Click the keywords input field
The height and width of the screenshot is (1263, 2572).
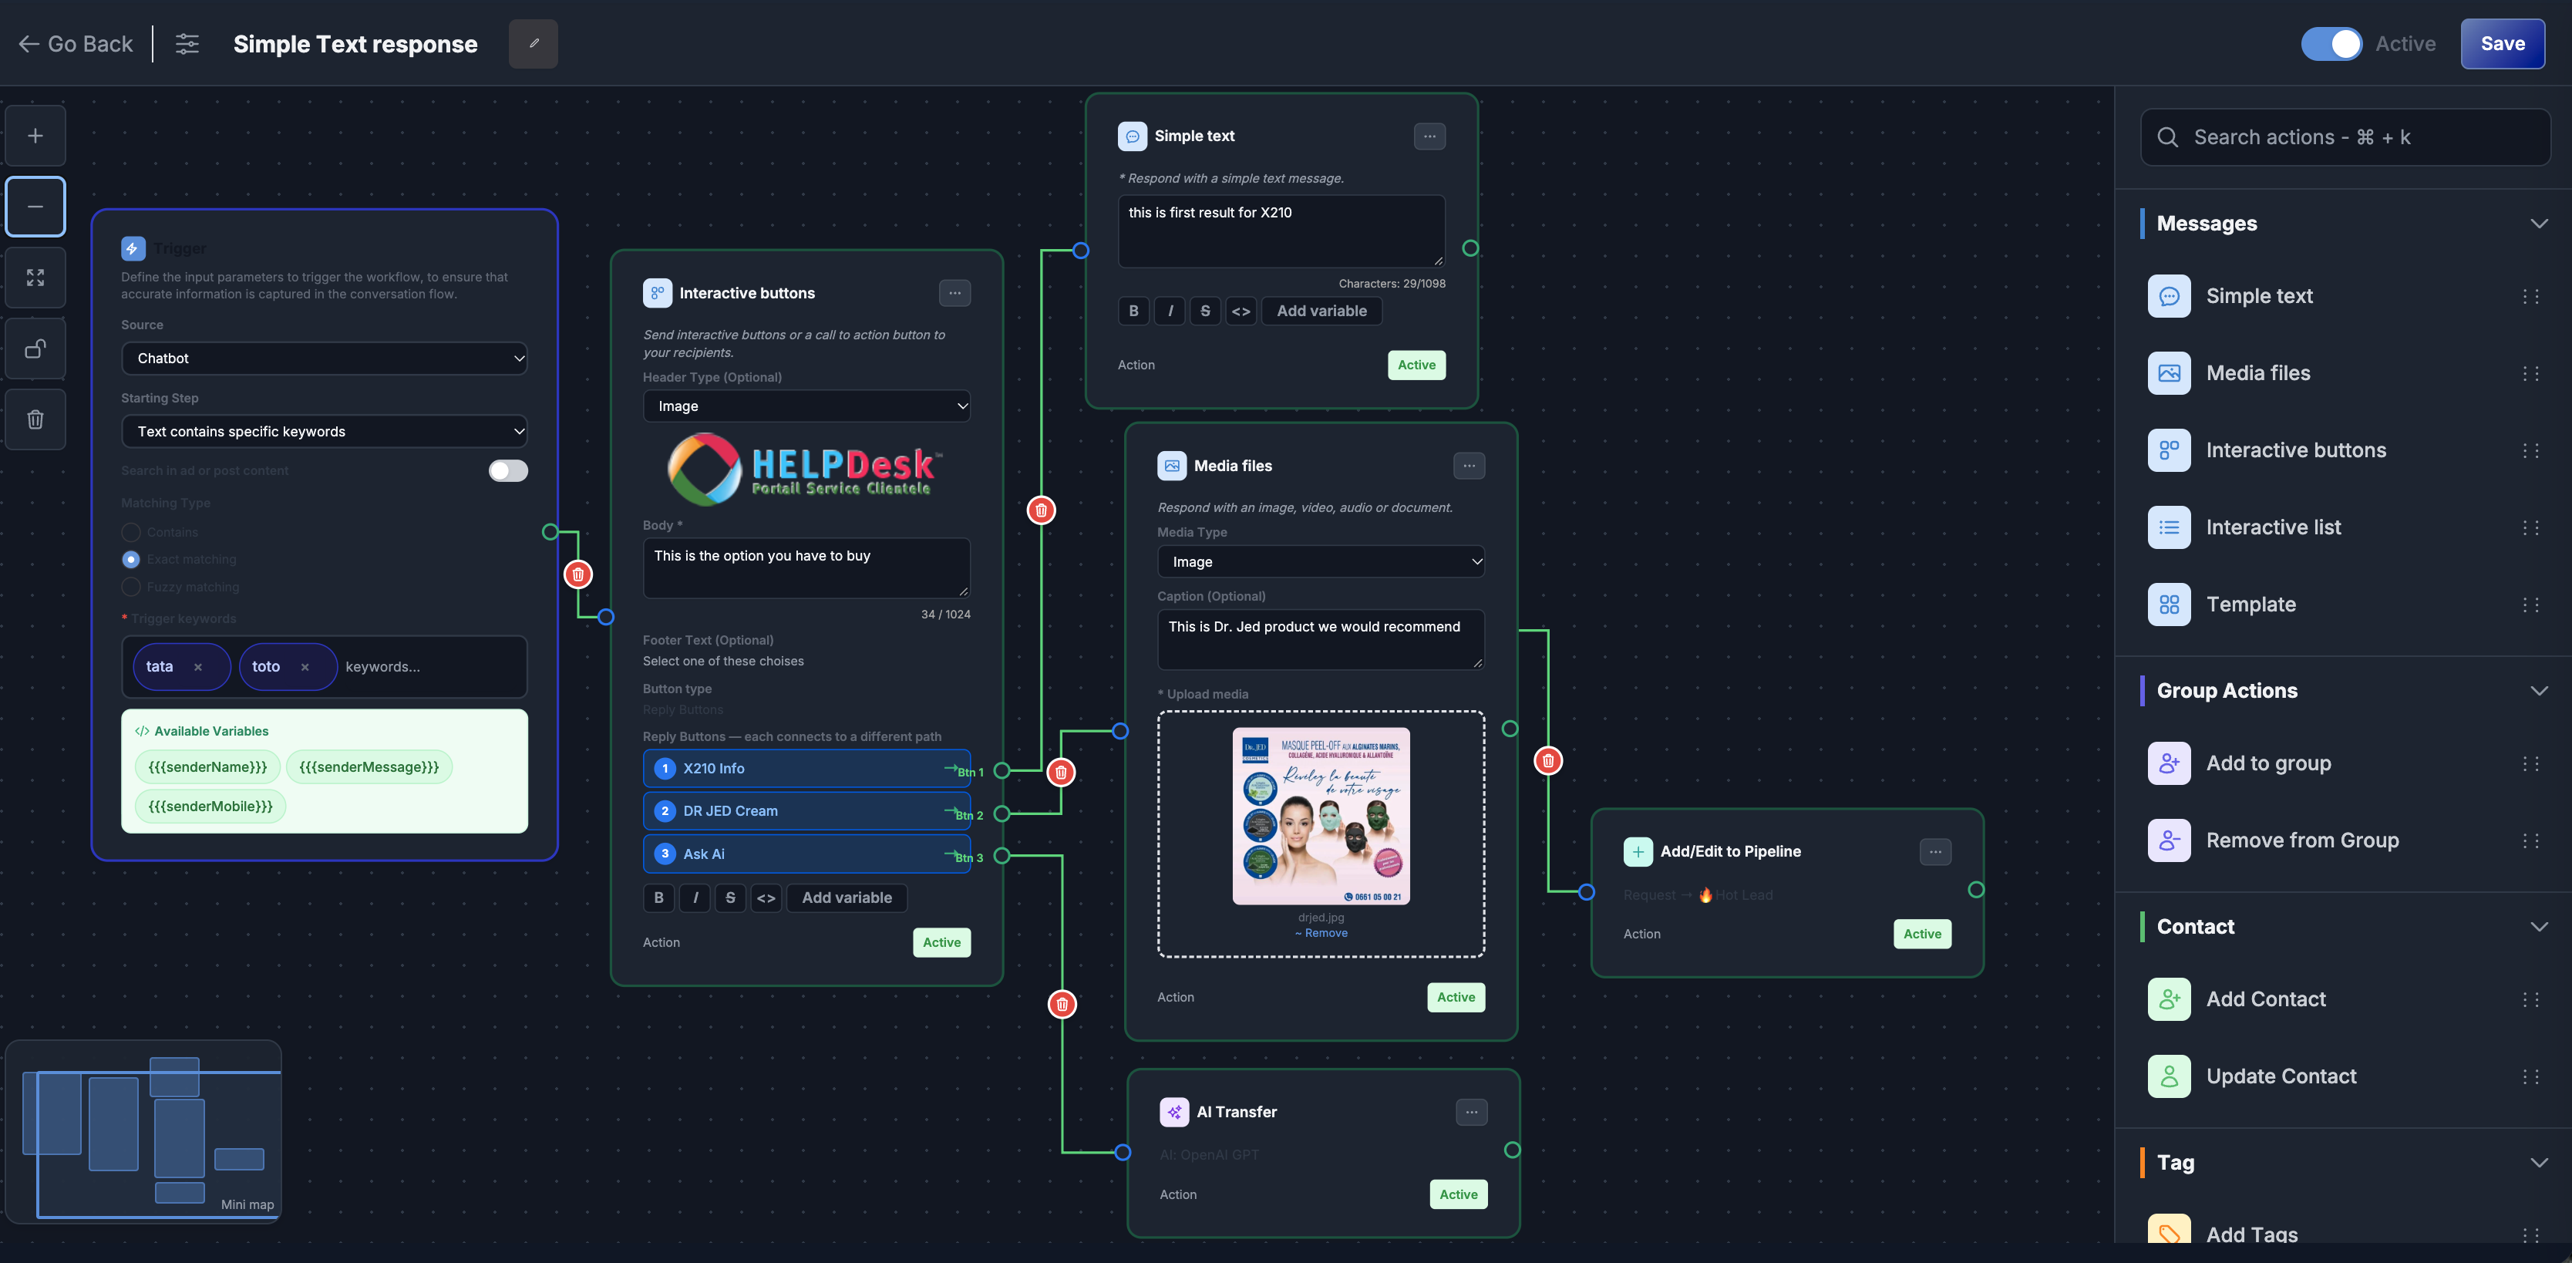[x=429, y=667]
